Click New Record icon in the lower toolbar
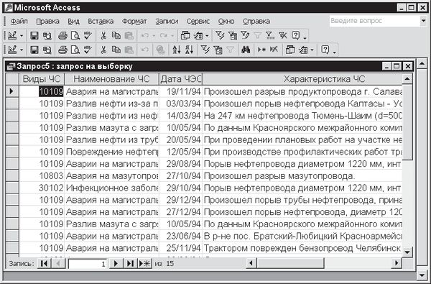The height and width of the screenshot is (284, 431). 261,50
